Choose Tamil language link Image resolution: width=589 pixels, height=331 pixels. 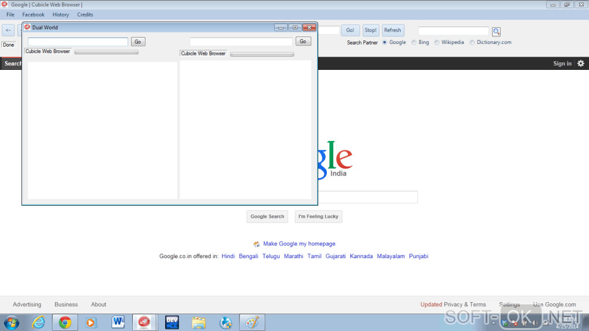pos(314,256)
